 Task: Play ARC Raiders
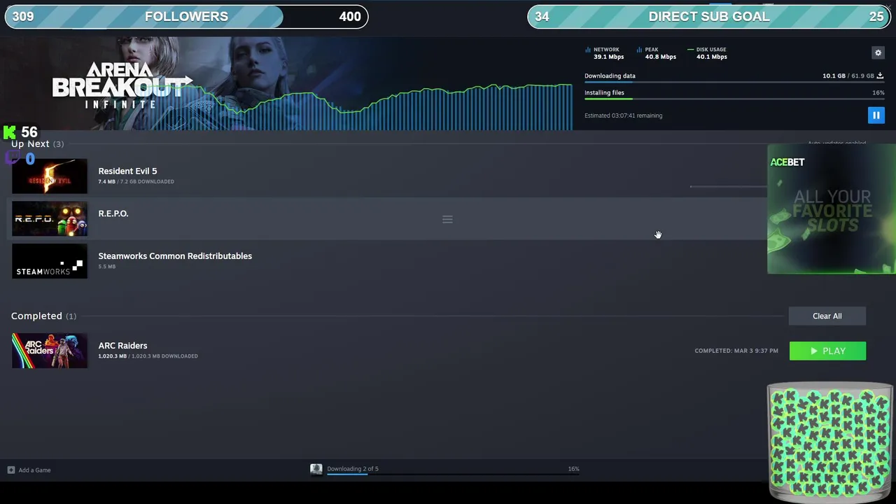tap(827, 351)
